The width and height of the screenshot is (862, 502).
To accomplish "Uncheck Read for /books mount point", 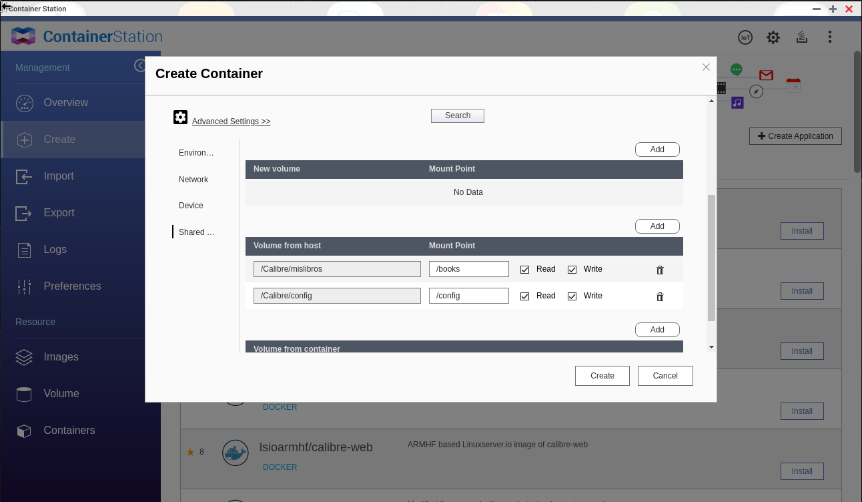I will 525,270.
